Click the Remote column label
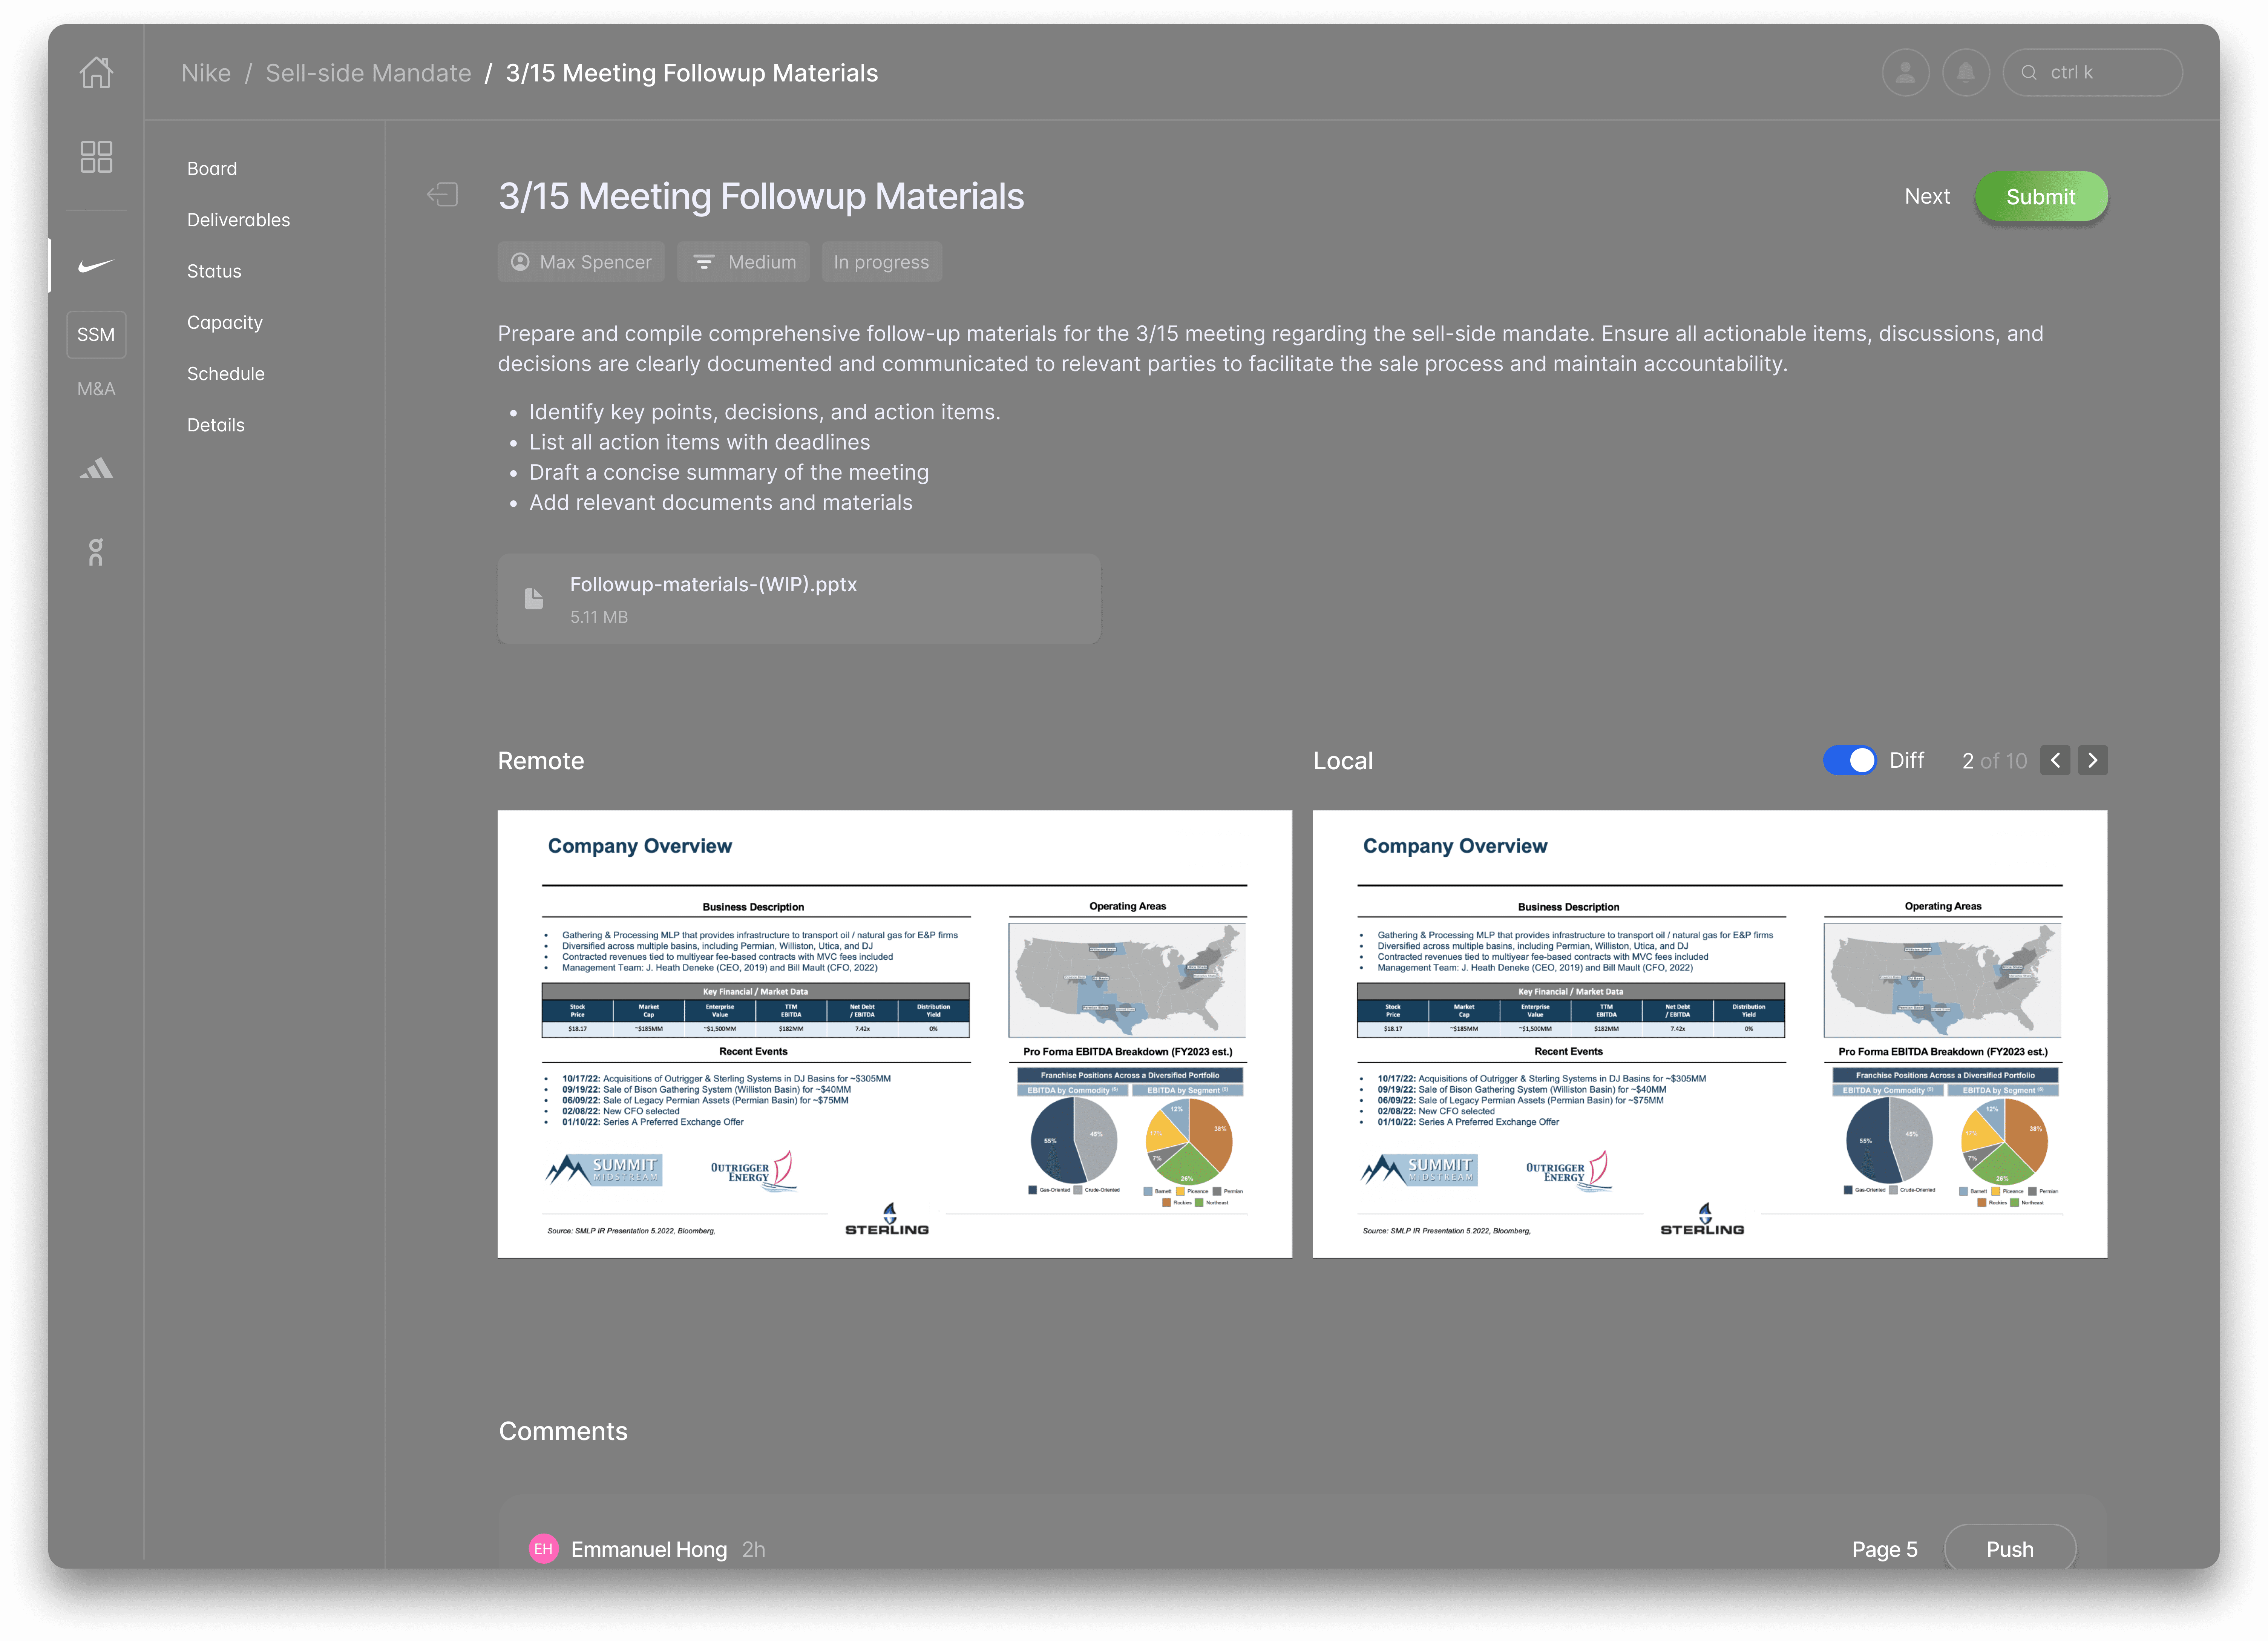Screen dimensions: 2268x1641 pos(541,761)
